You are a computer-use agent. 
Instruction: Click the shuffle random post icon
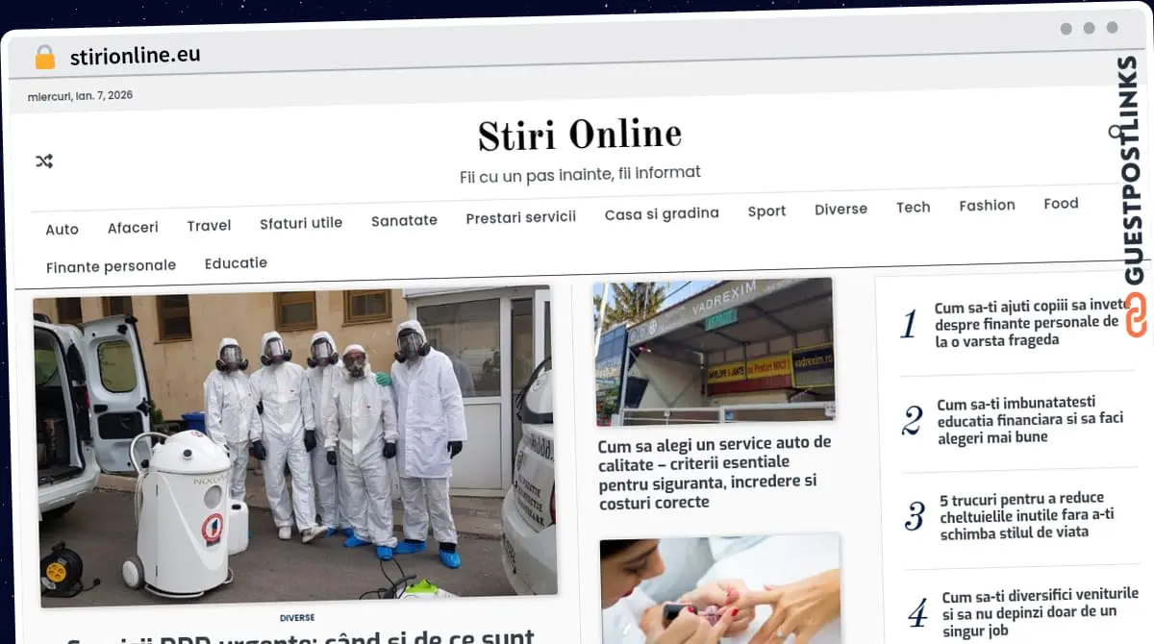(x=44, y=161)
